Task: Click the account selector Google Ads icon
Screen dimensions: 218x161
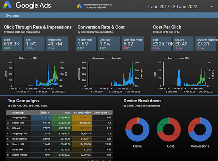Action: coord(79,6)
